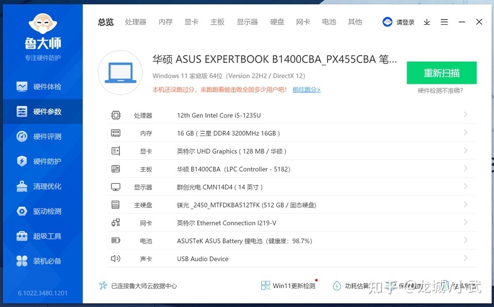Click 群创光电 CMN14D4 display value
Viewport: 494px width, 307px height.
point(220,187)
